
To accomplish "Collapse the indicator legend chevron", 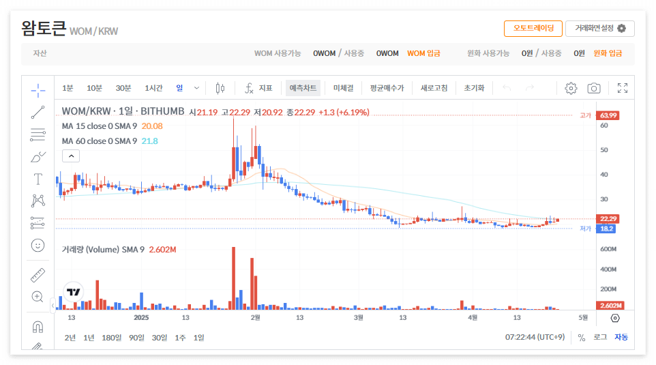I will 71,156.
